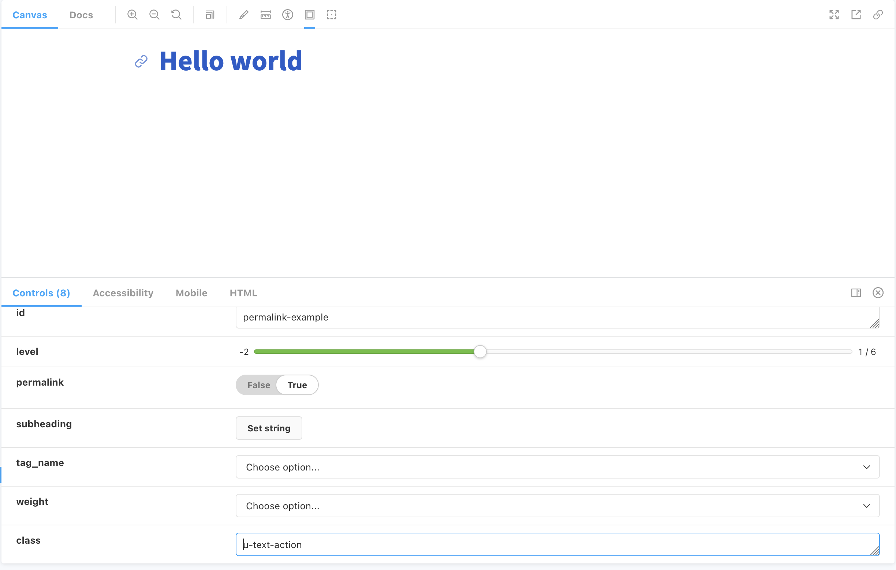The height and width of the screenshot is (570, 896).
Task: Click the level slider handle
Action: pos(480,351)
